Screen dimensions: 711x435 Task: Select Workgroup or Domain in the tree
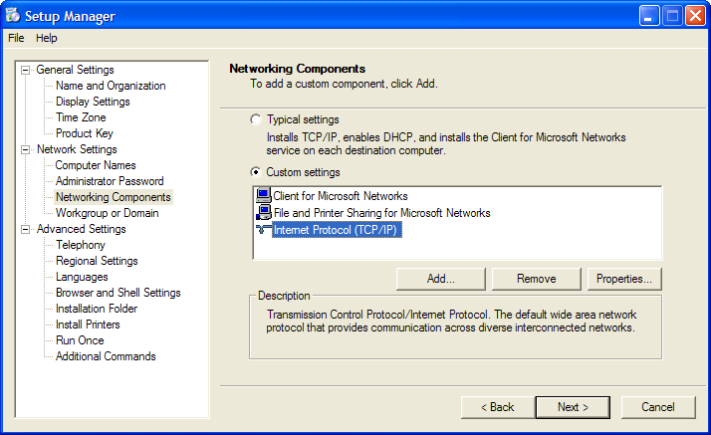pyautogui.click(x=107, y=213)
